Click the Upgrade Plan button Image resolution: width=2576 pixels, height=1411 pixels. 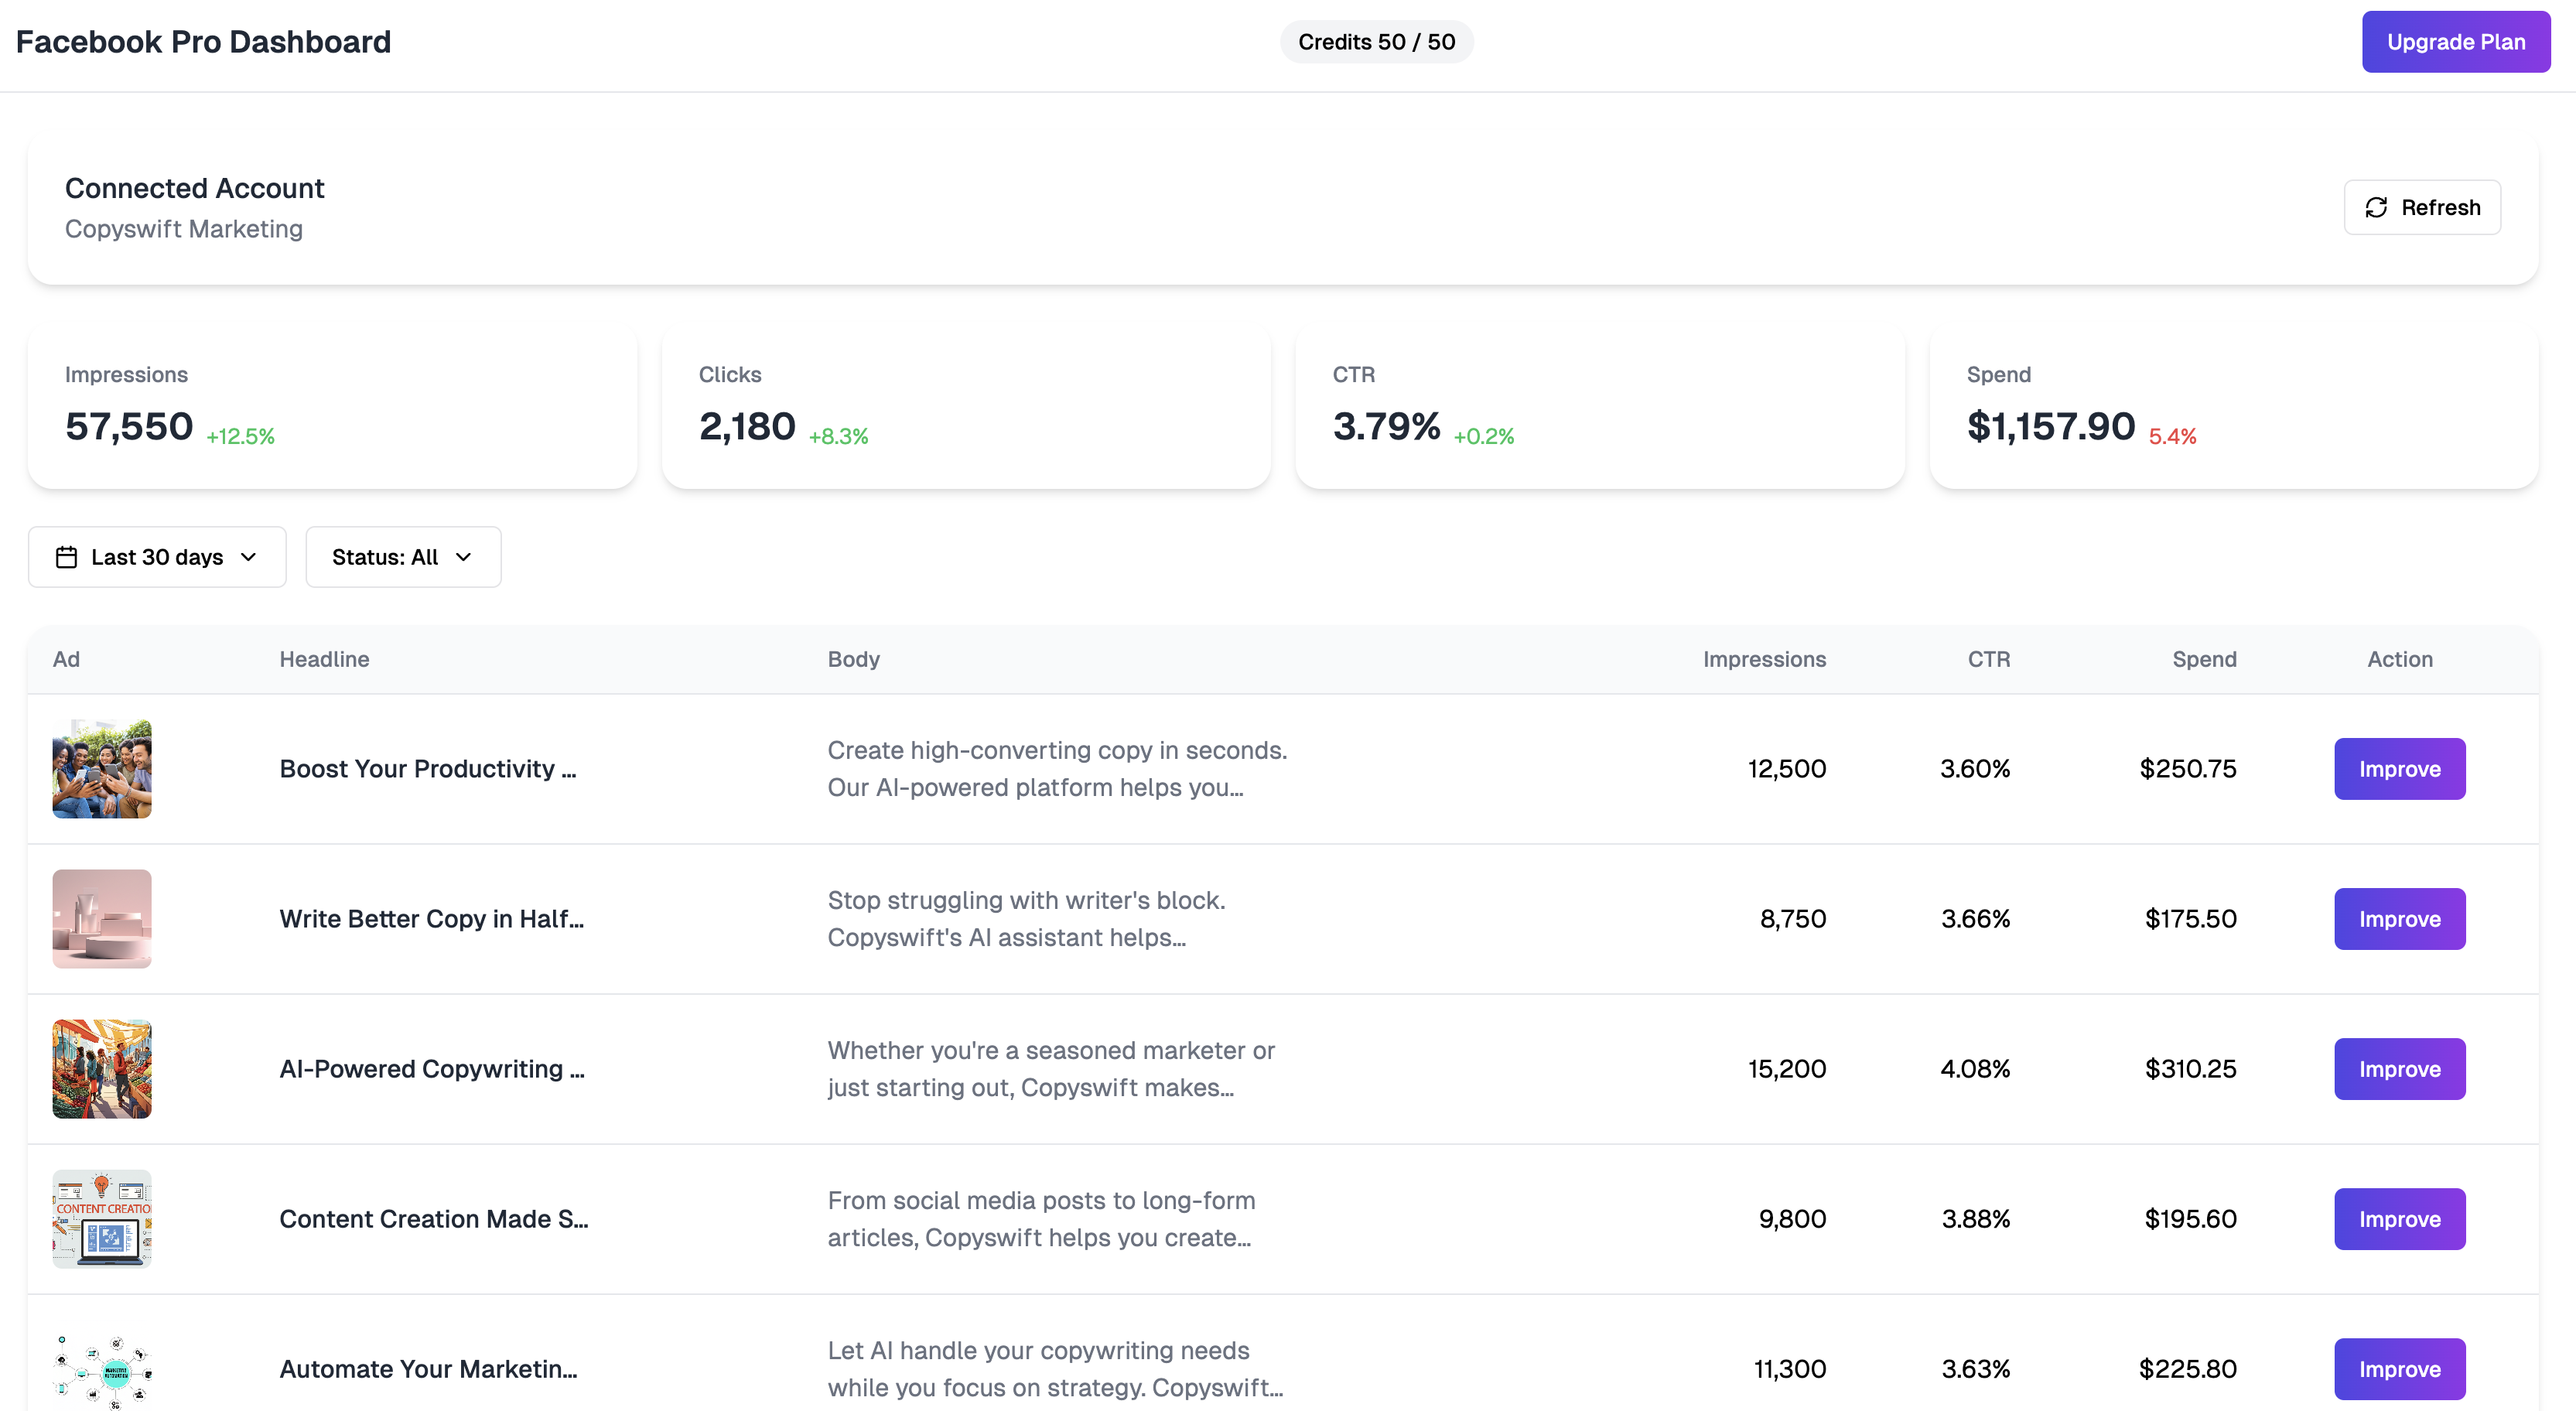coord(2456,41)
